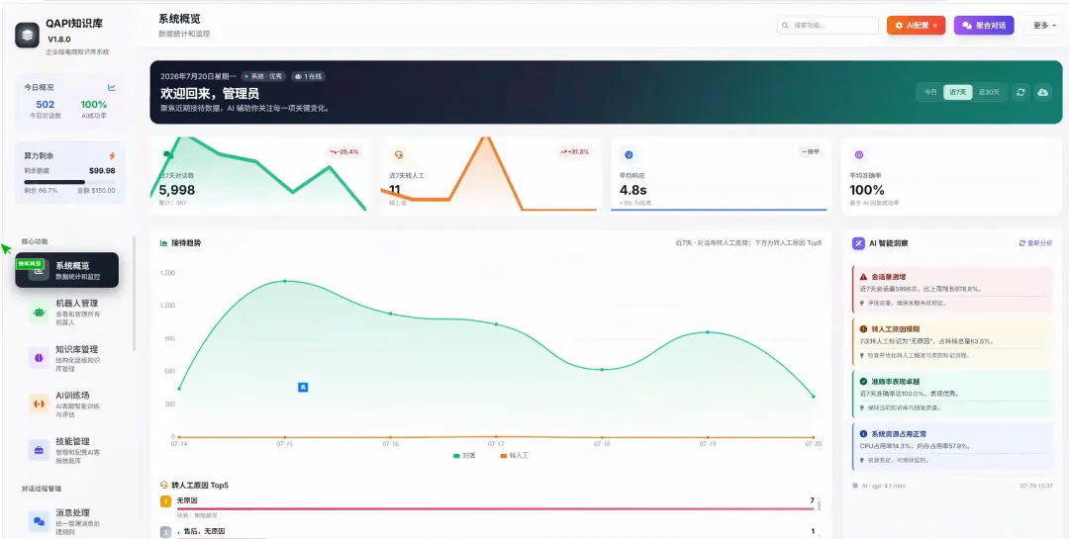Image resolution: width=1069 pixels, height=539 pixels.
Task: Click the magic wand icon beside AI 智能洞察
Action: 857,243
